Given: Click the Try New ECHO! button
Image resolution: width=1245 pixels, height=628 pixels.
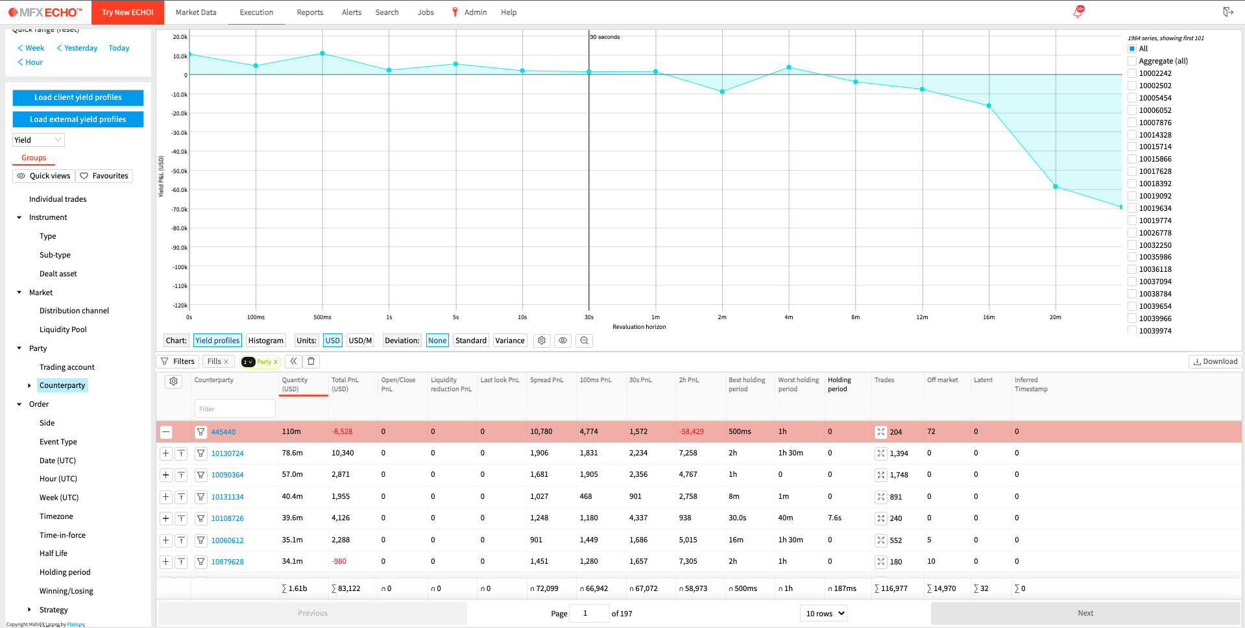Looking at the screenshot, I should coord(128,12).
